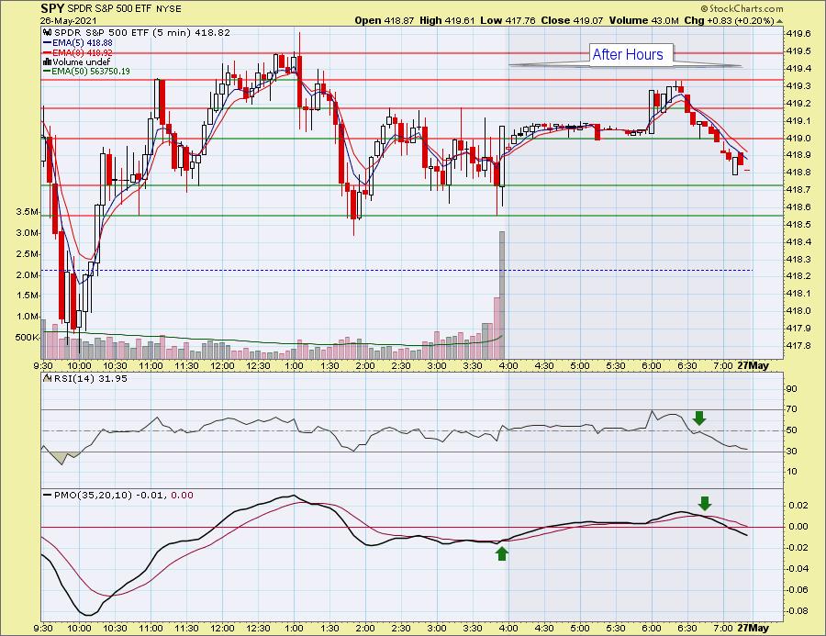Click the 500K volume axis label
This screenshot has width=826, height=636.
tap(27, 337)
